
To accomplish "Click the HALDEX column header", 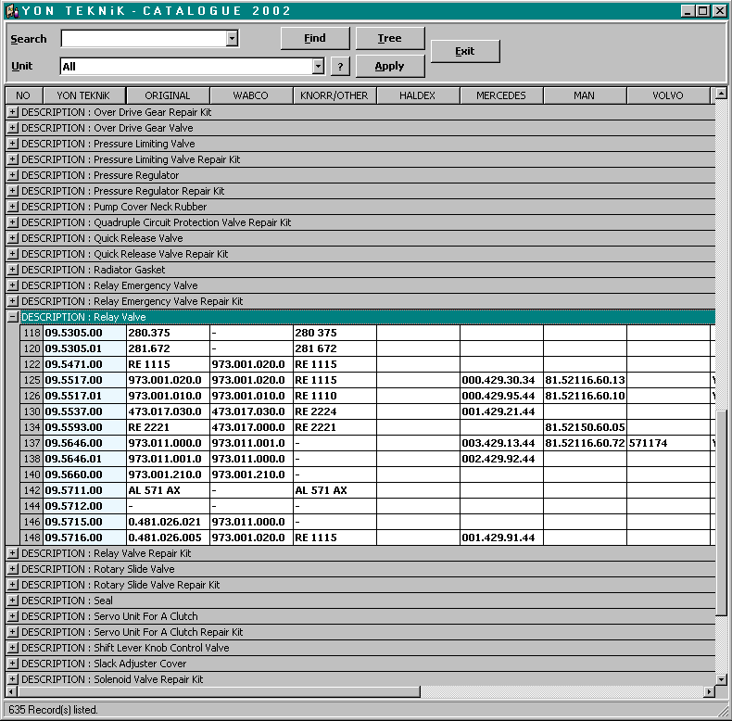I will coord(417,95).
